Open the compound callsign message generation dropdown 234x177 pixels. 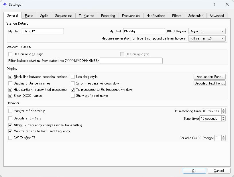click(x=207, y=38)
